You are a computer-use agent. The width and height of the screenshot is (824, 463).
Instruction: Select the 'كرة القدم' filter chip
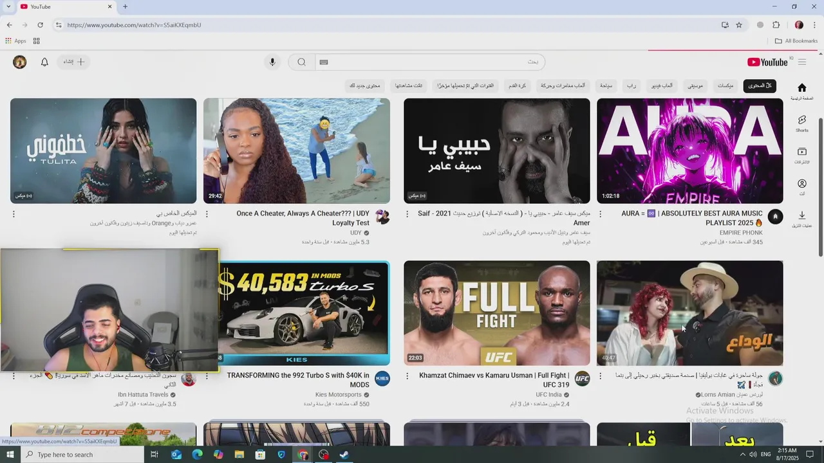pyautogui.click(x=517, y=86)
